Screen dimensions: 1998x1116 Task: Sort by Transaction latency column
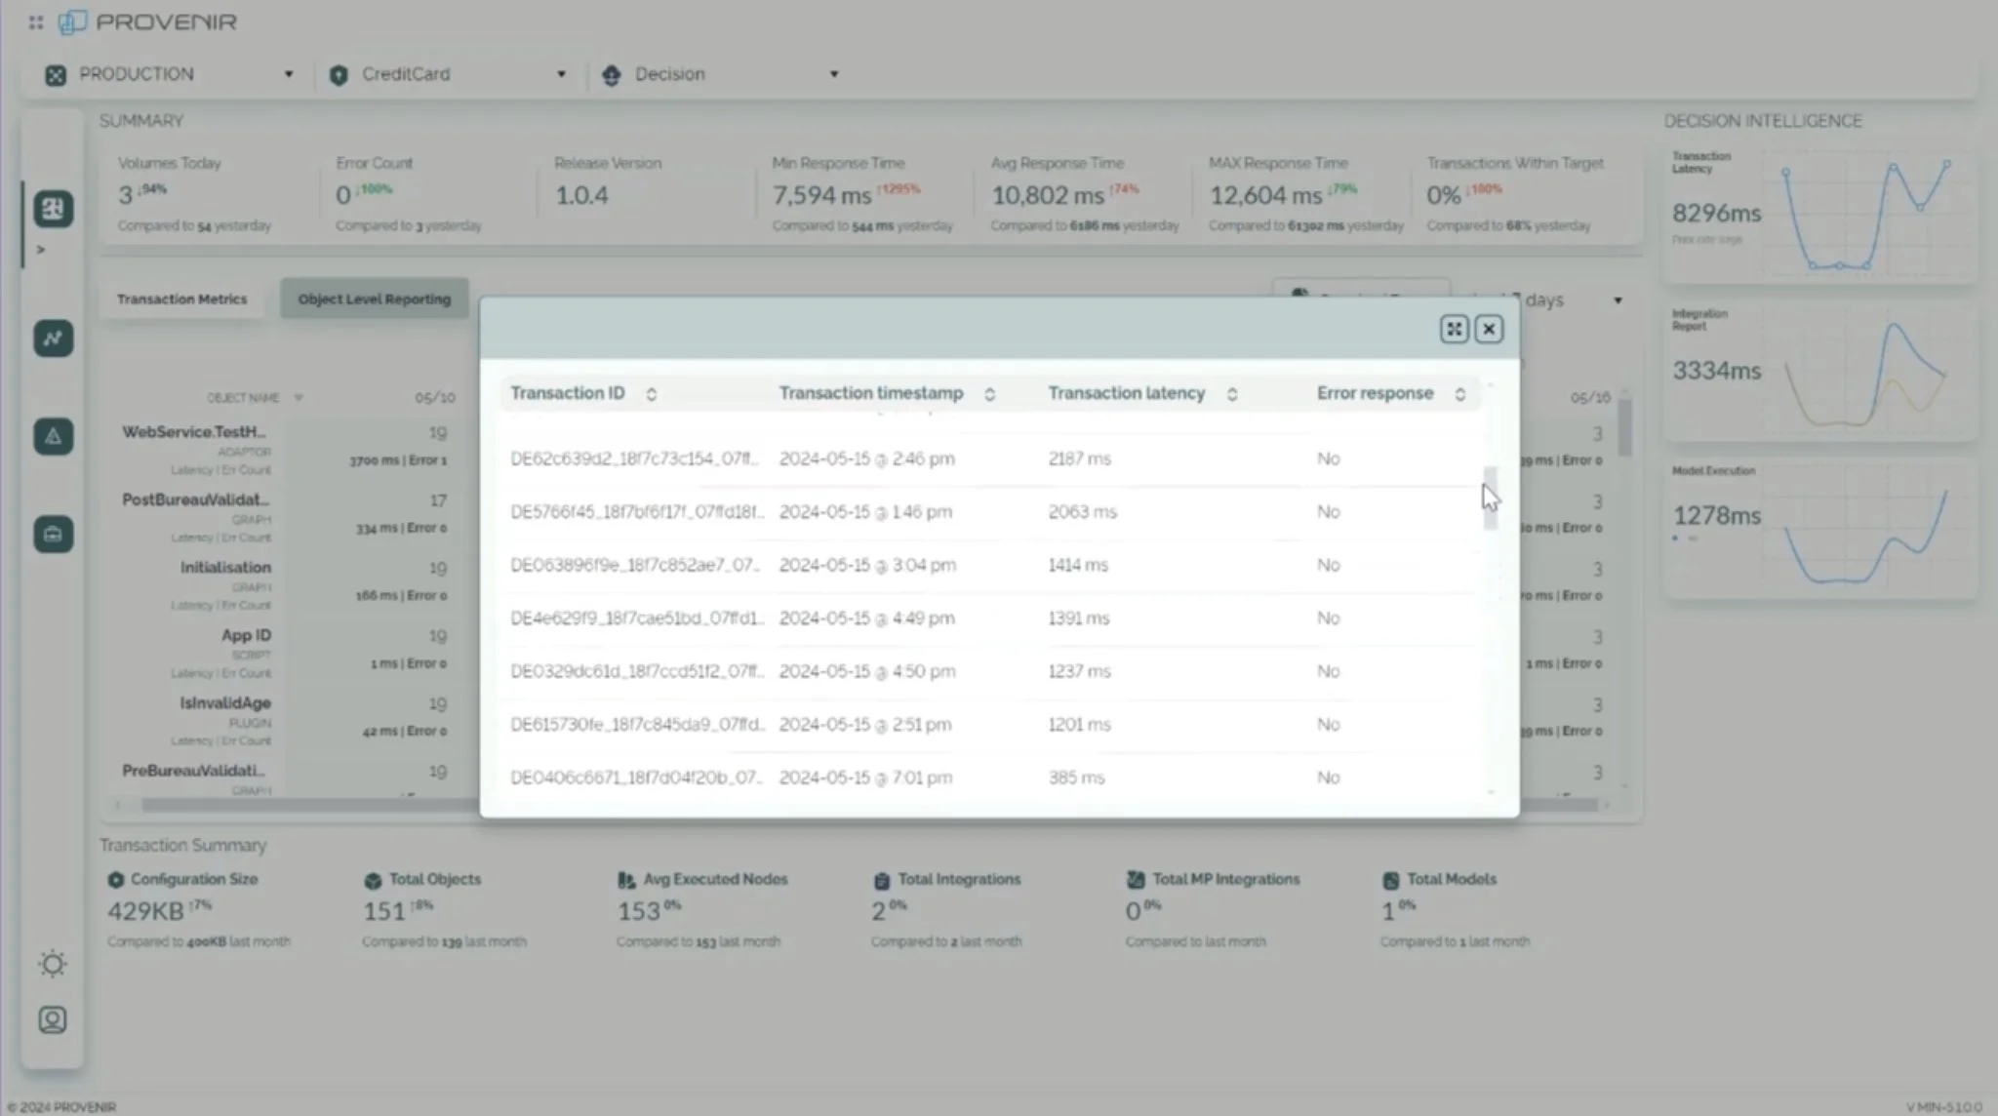pos(1232,394)
